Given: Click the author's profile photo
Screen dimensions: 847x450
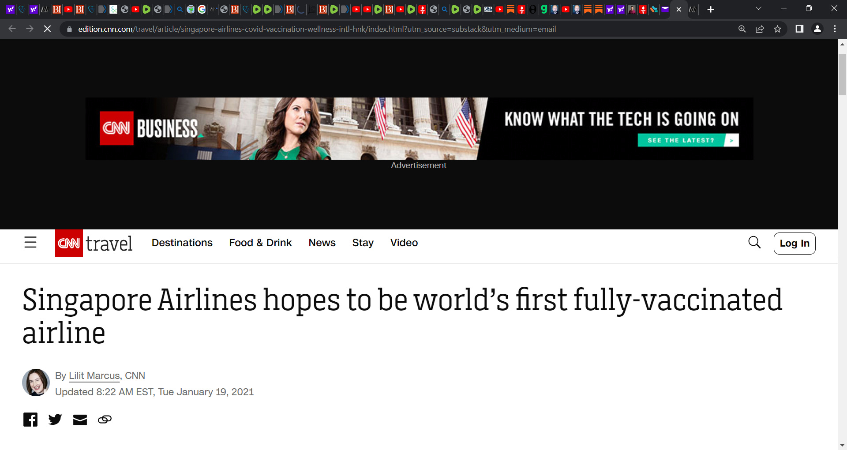Looking at the screenshot, I should (36, 382).
